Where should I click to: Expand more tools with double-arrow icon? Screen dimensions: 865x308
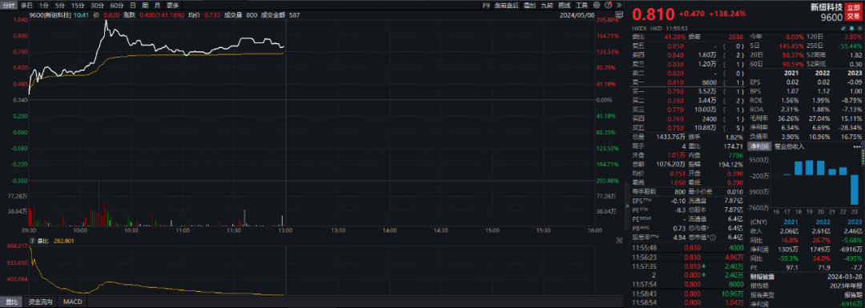pos(619,5)
